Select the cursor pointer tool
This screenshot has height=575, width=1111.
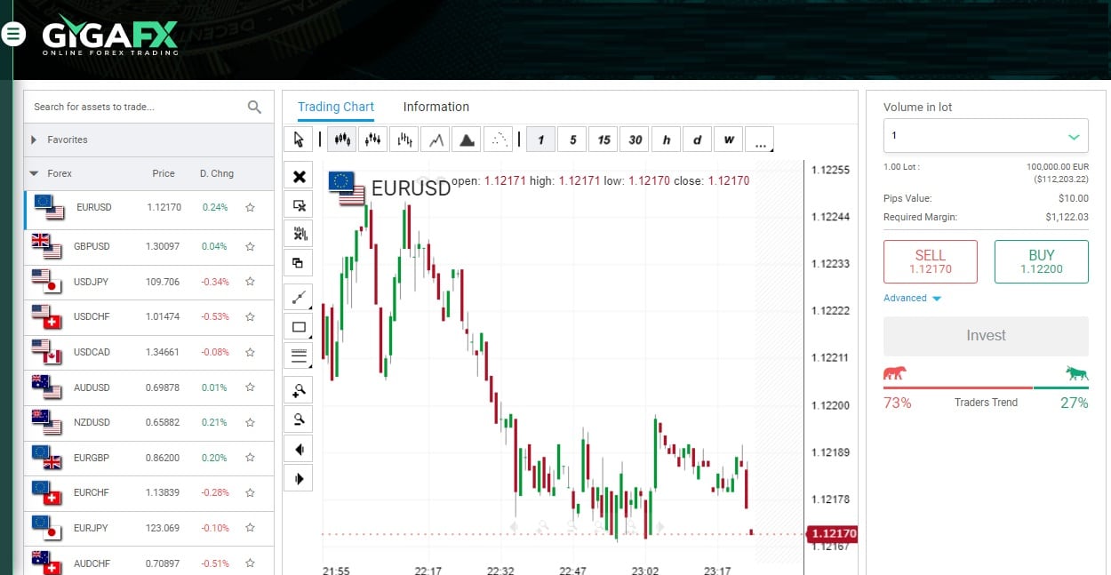pyautogui.click(x=299, y=140)
